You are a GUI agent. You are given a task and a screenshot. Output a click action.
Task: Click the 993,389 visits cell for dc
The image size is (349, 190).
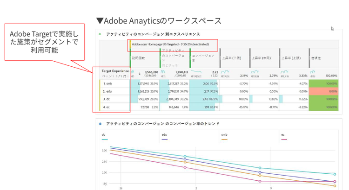pyautogui.click(x=145, y=99)
